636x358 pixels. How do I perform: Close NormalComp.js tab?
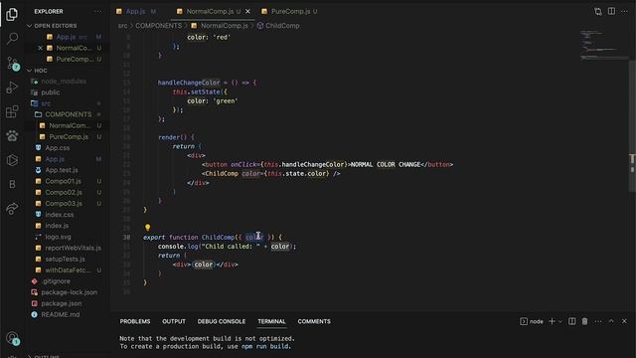click(x=247, y=11)
